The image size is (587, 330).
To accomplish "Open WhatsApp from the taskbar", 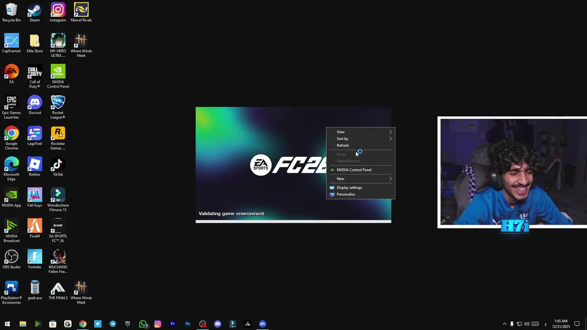I will click(143, 324).
